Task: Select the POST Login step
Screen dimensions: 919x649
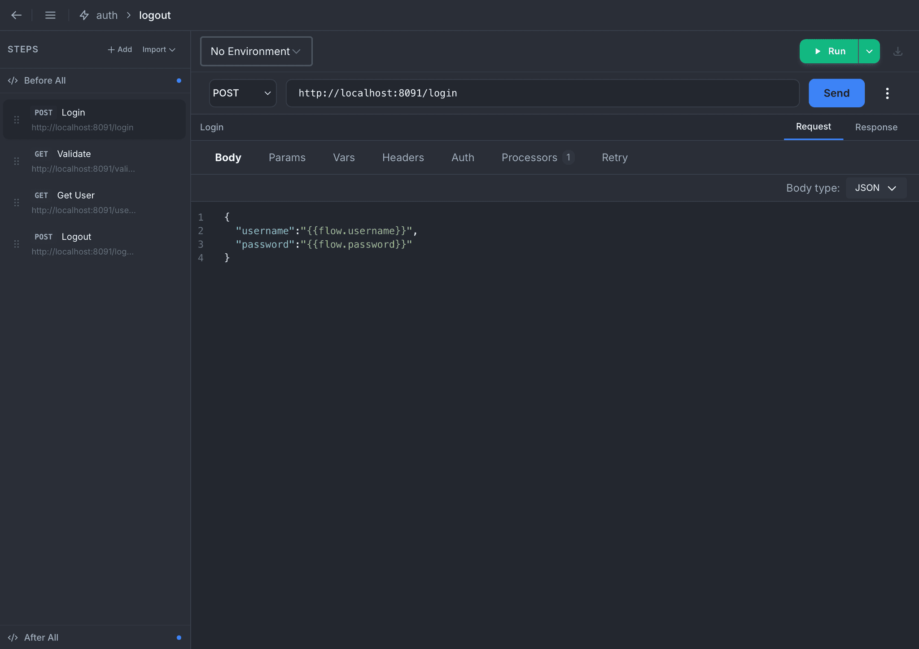Action: coord(95,119)
